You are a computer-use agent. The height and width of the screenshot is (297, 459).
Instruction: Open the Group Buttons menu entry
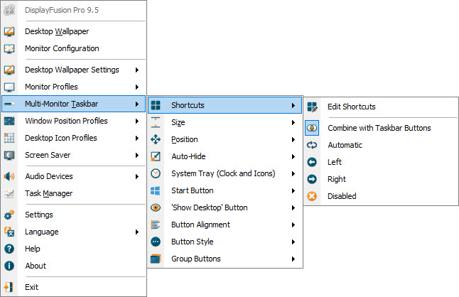(225, 259)
